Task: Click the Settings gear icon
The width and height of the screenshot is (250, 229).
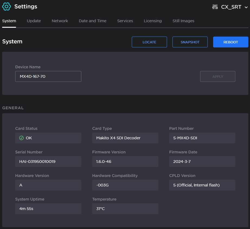Action: pyautogui.click(x=6, y=7)
